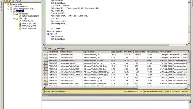Click the 'ORDER BY' keyword in the query
Screen dimensions: 194x109
pos(52,34)
